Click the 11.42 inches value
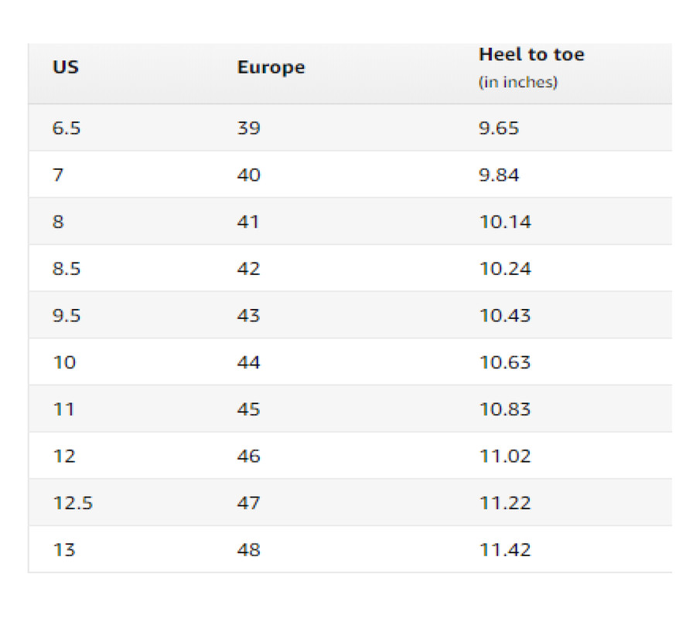 505,550
